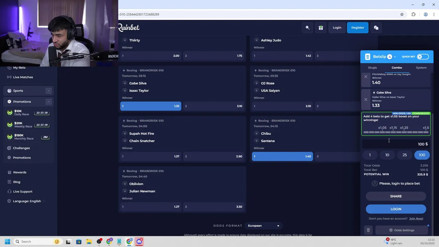This screenshot has width=439, height=247.
Task: Open Chrome's three-dot menu
Action: pyautogui.click(x=434, y=14)
